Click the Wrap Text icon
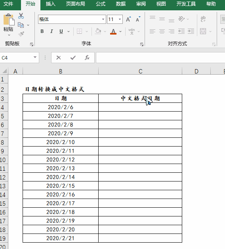This screenshot has height=249, width=225. 203,19
